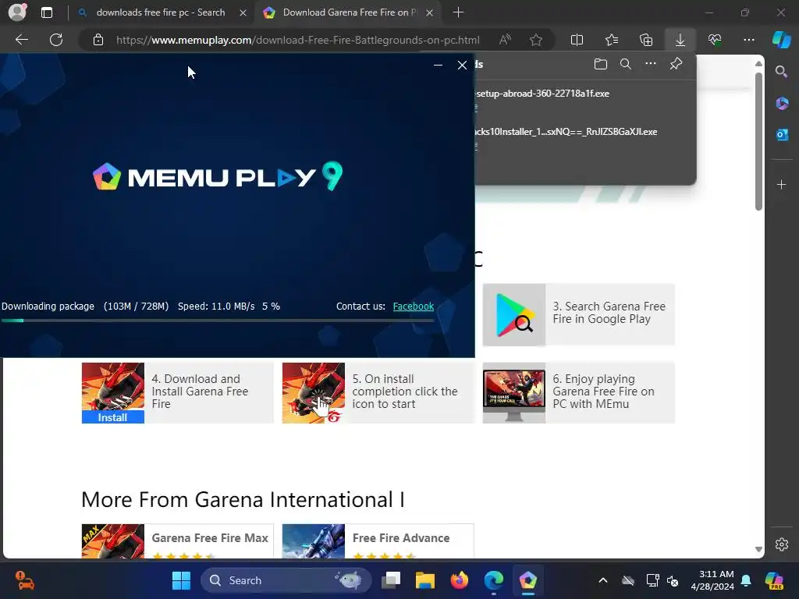The width and height of the screenshot is (799, 599).
Task: Click scrollbar down arrow on the page
Action: (x=758, y=550)
